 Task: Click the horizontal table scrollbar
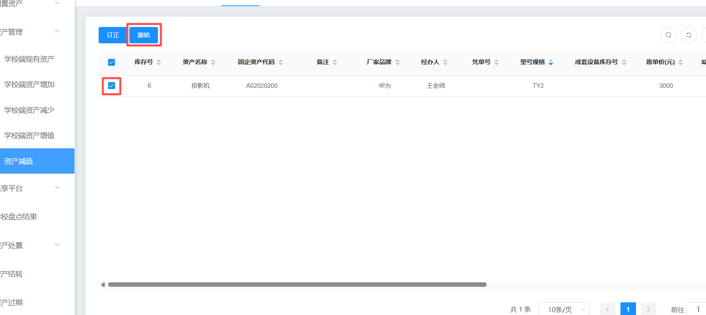click(x=297, y=285)
